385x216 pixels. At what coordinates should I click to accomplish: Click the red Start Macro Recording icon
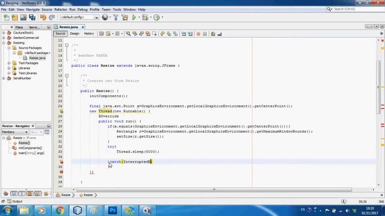tap(199, 34)
